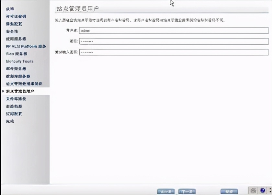This screenshot has width=272, height=195.
Task: Click the globe icon in the taskbar corner
Action: (x=263, y=191)
